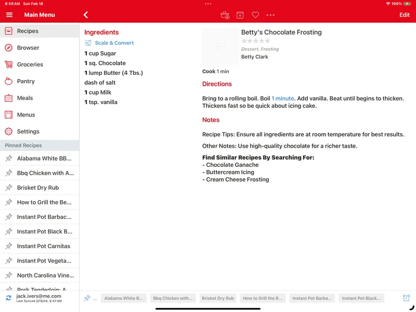
Task: Unpin the Brisket Dry Rub recipe
Action: click(x=9, y=187)
